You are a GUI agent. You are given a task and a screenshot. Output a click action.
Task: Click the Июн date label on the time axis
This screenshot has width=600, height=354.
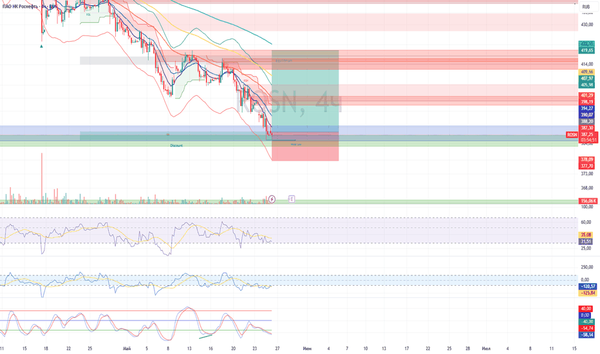point(307,348)
